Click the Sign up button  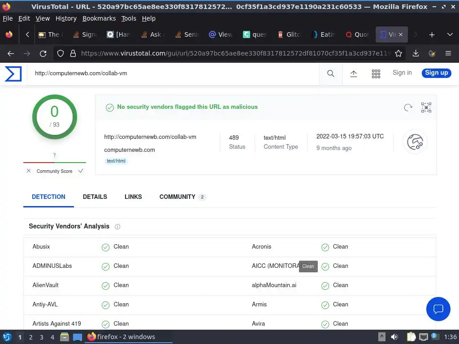point(436,73)
